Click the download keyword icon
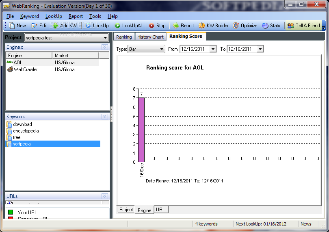This screenshot has height=232, width=329. coord(9,124)
